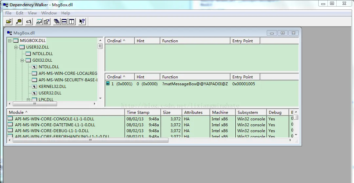This screenshot has height=183, width=354.
Task: Click the module icon beside GDI32.DLL in tree
Action: (28, 60)
